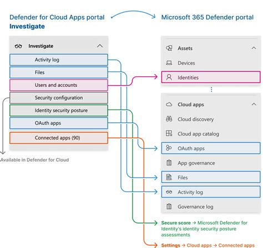Click the OAuth apps icon in Defender portal

pyautogui.click(x=169, y=148)
